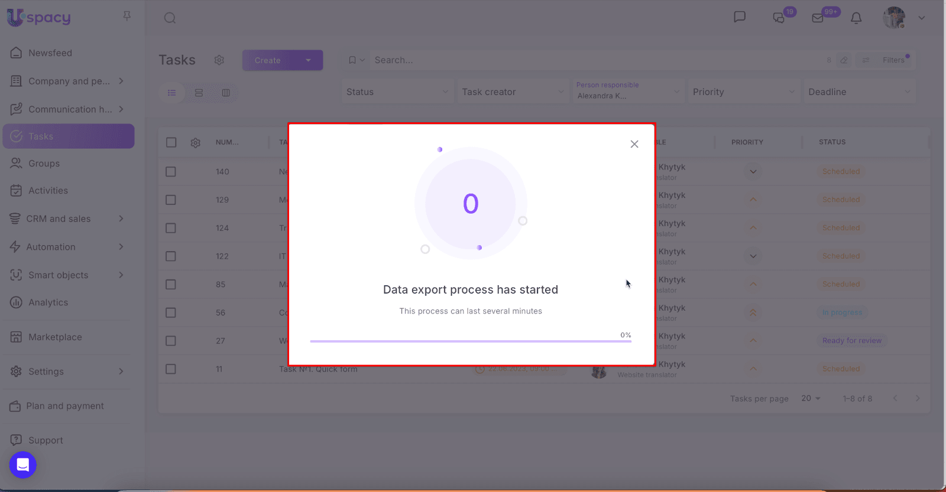Click the saved filters bookmark icon
This screenshot has height=492, width=946.
pos(352,60)
